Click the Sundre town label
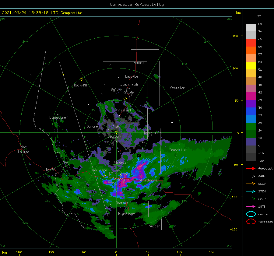The height and width of the screenshot is (256, 274). 92,126
